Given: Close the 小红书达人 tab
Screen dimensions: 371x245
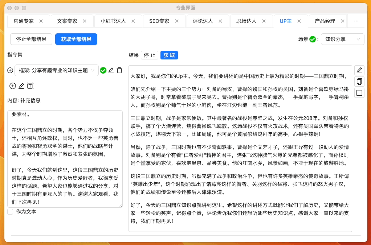Looking at the screenshot, I should [x=133, y=21].
